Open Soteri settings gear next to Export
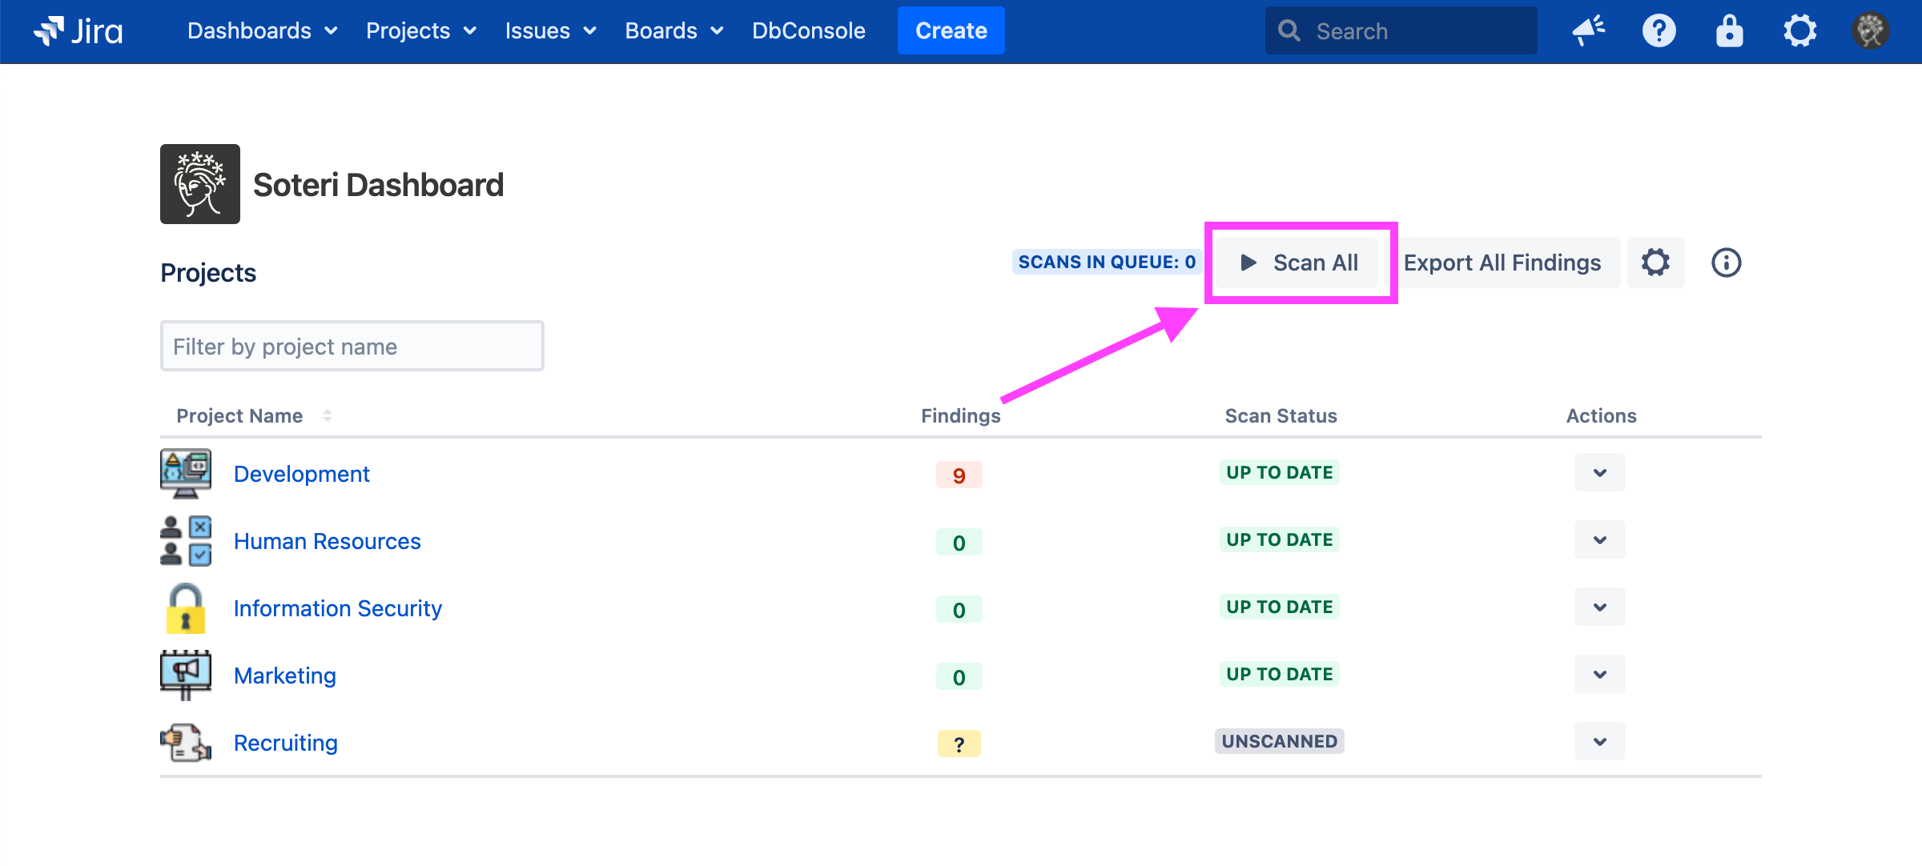 1655,263
